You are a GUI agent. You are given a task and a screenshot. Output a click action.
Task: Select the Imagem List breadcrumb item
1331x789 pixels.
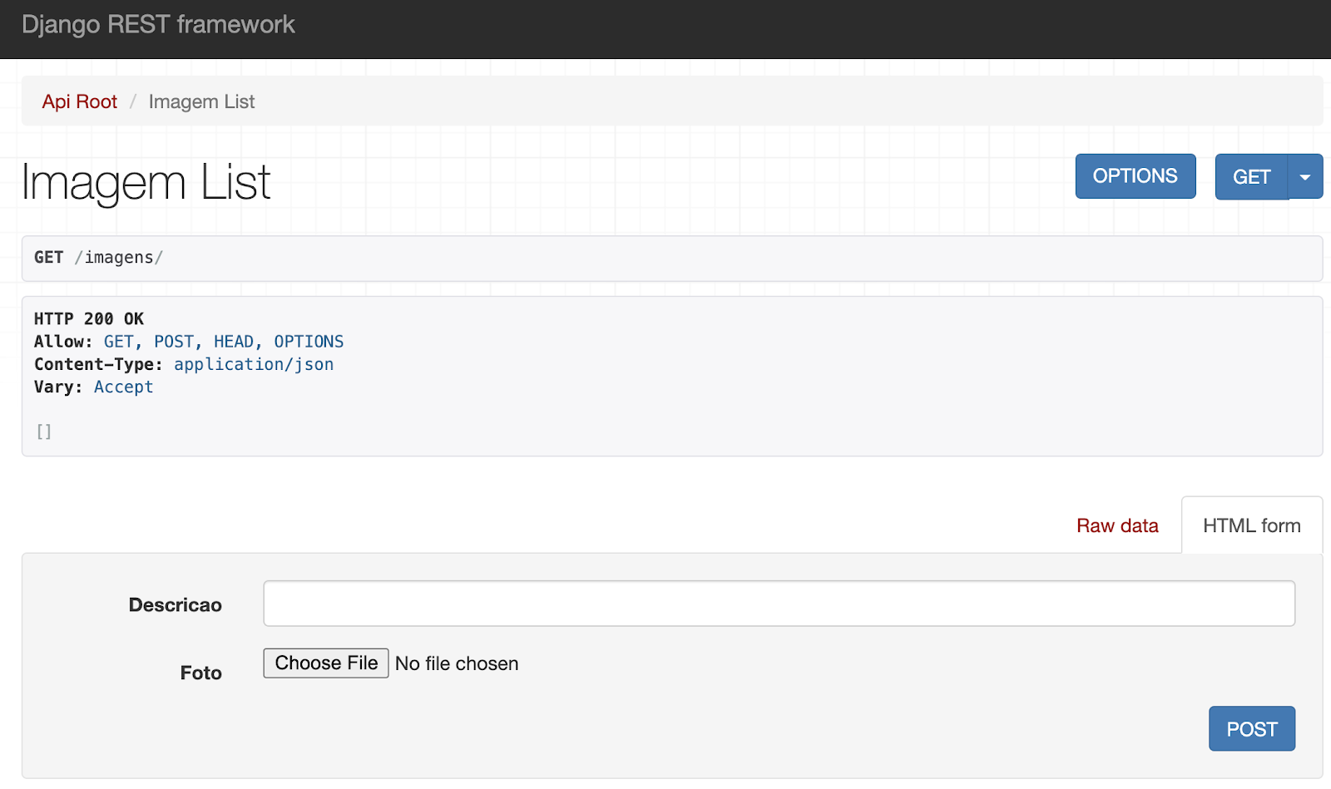click(201, 101)
